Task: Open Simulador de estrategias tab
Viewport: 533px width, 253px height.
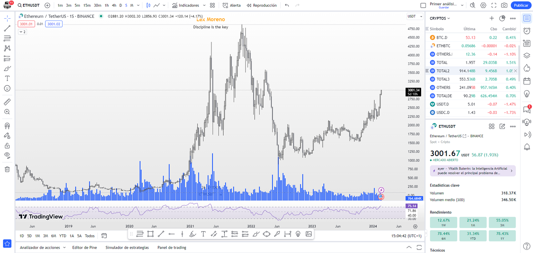Action: click(127, 247)
